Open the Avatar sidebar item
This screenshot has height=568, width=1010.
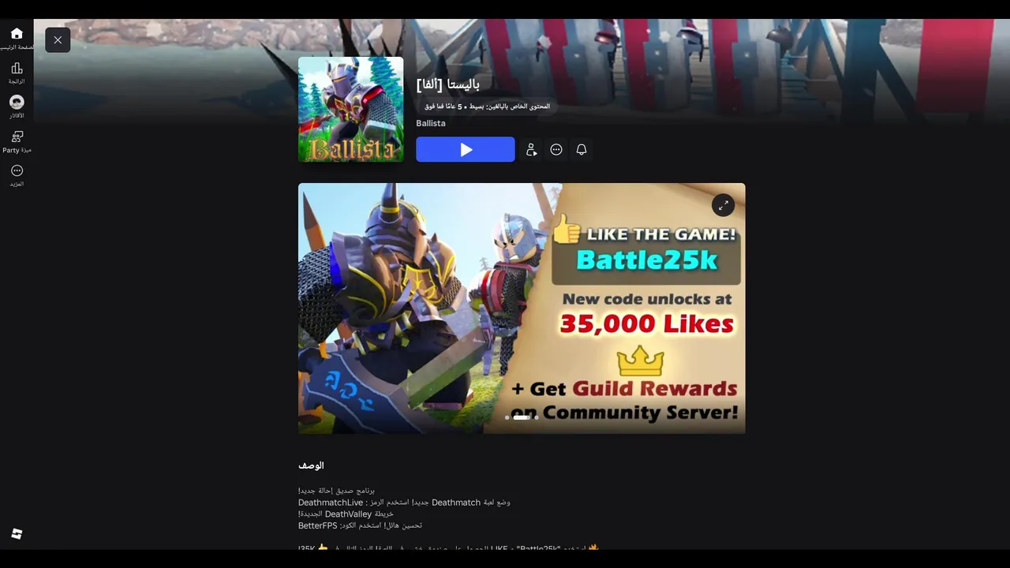17,107
